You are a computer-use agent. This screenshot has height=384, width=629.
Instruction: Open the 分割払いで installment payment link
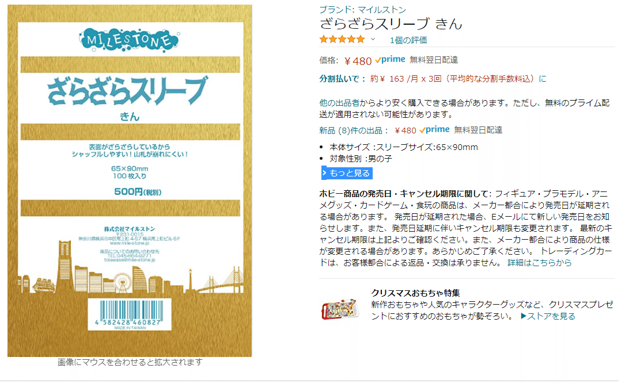click(343, 79)
